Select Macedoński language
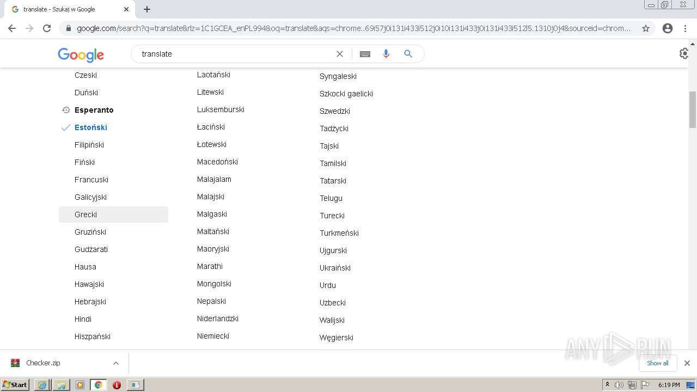This screenshot has height=392, width=697. tap(217, 162)
